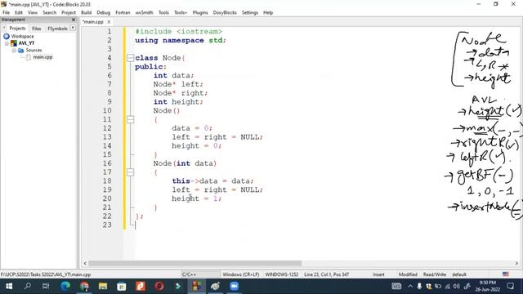Open the Windows Start menu

point(9,286)
